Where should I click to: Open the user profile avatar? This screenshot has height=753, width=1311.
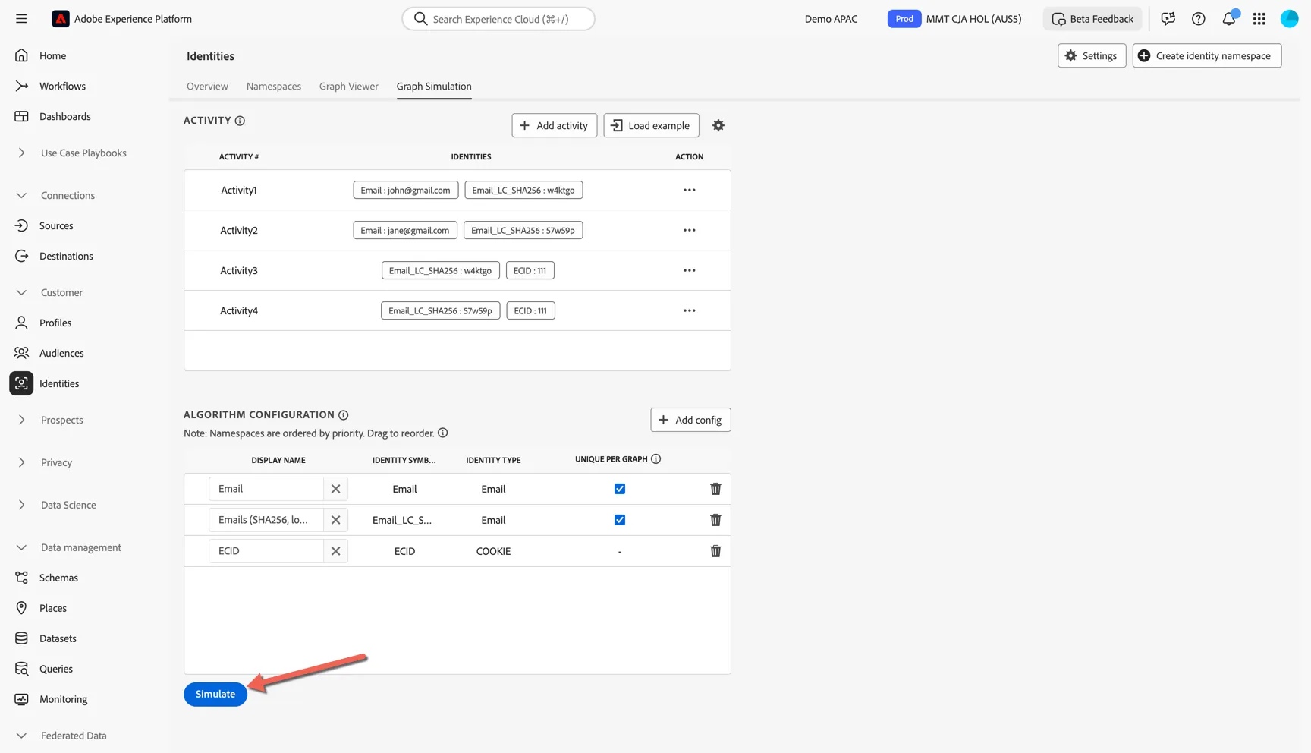click(x=1290, y=19)
